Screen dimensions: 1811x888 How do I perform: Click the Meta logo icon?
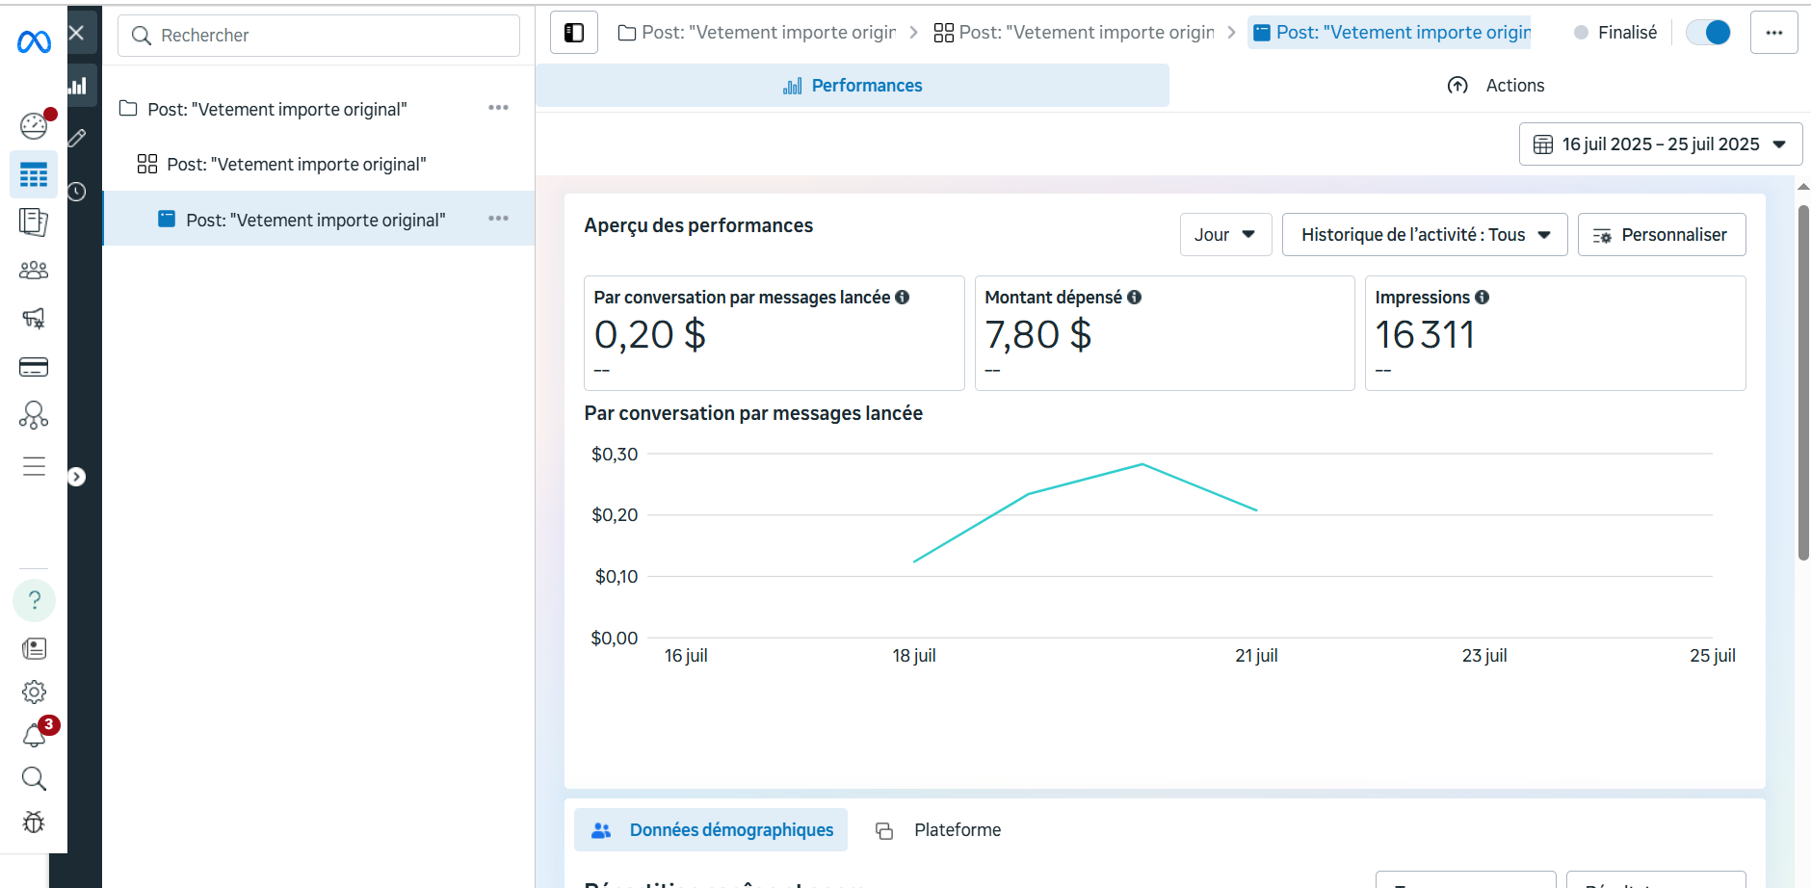(34, 41)
